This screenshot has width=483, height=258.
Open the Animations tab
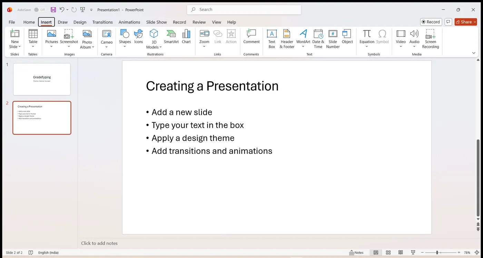[129, 22]
